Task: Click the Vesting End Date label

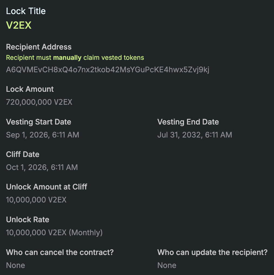Action: [188, 122]
